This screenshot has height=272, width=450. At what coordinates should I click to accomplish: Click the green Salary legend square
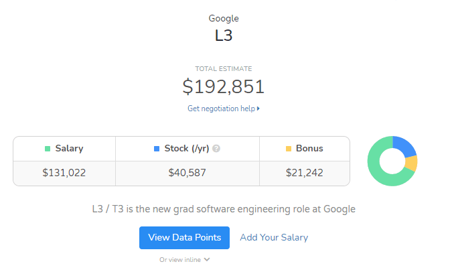click(48, 149)
